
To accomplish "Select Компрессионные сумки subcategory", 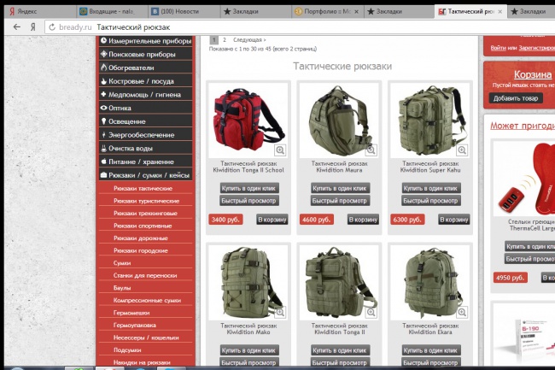I will (x=147, y=300).
